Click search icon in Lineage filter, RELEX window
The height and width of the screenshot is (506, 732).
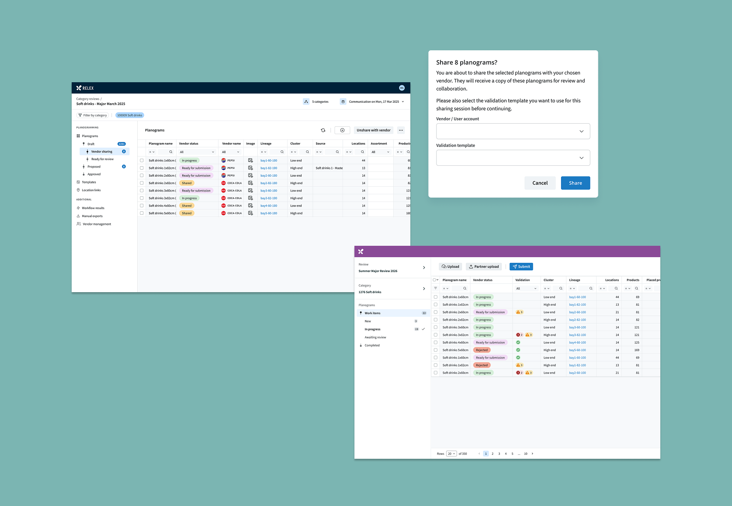pos(282,152)
